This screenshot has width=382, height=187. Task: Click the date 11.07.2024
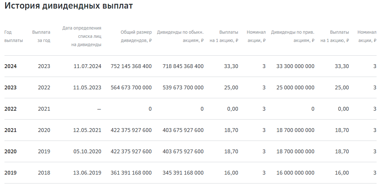click(87, 66)
